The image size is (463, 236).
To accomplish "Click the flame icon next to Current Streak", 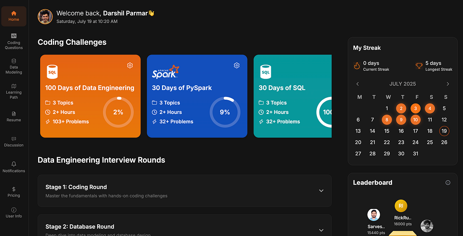I will click(x=357, y=66).
